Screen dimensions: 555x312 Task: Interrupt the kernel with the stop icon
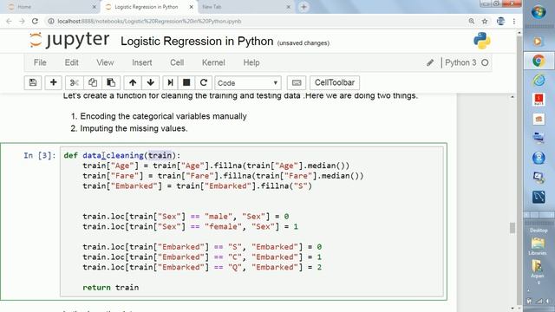click(186, 83)
